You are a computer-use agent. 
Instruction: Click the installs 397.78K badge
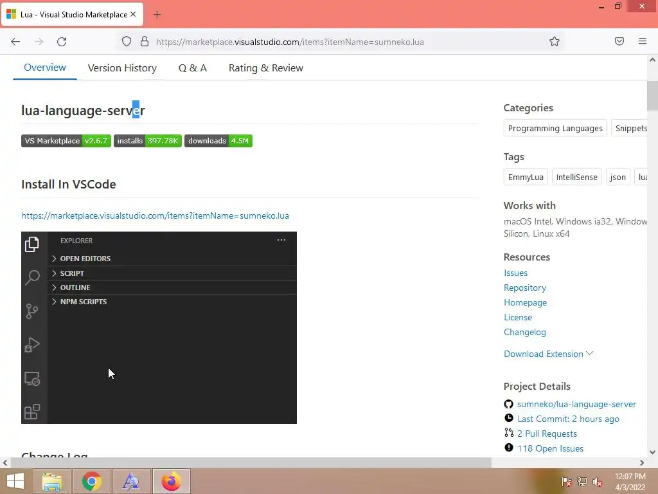coord(148,141)
